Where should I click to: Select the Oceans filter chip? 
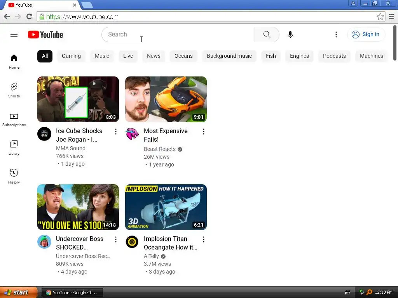click(183, 56)
